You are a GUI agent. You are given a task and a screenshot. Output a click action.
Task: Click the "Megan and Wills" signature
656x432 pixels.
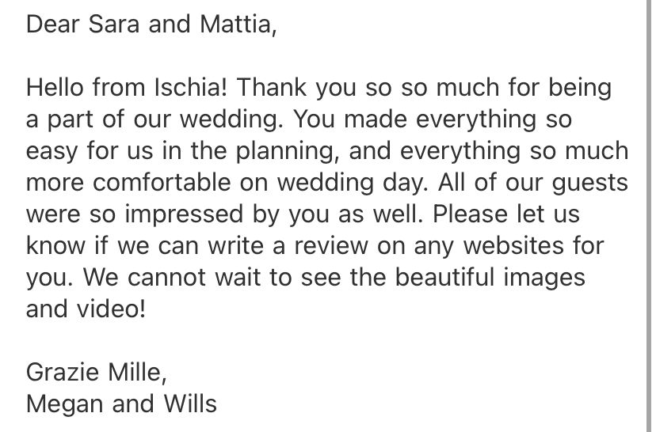[121, 405]
